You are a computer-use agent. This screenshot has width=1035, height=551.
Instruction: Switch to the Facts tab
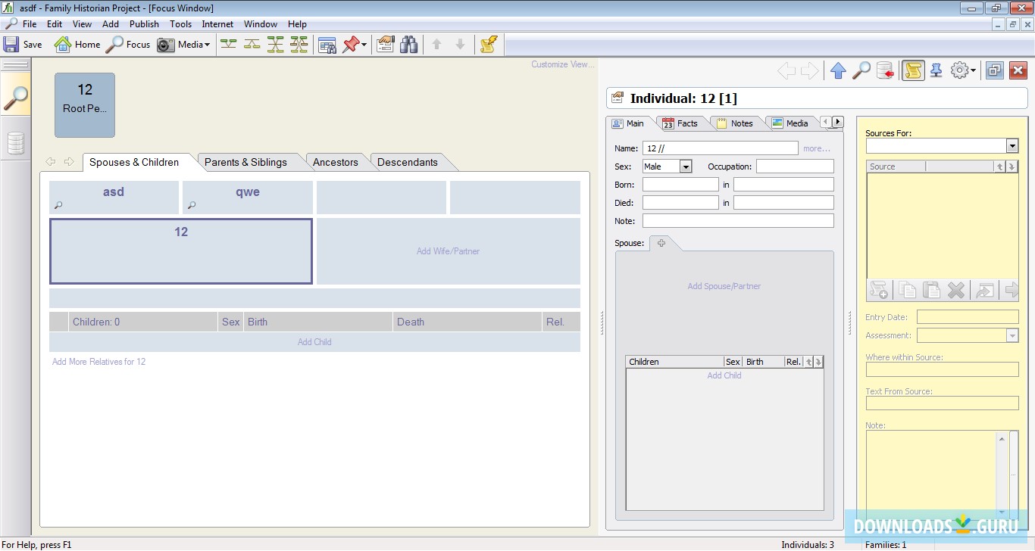pos(680,123)
